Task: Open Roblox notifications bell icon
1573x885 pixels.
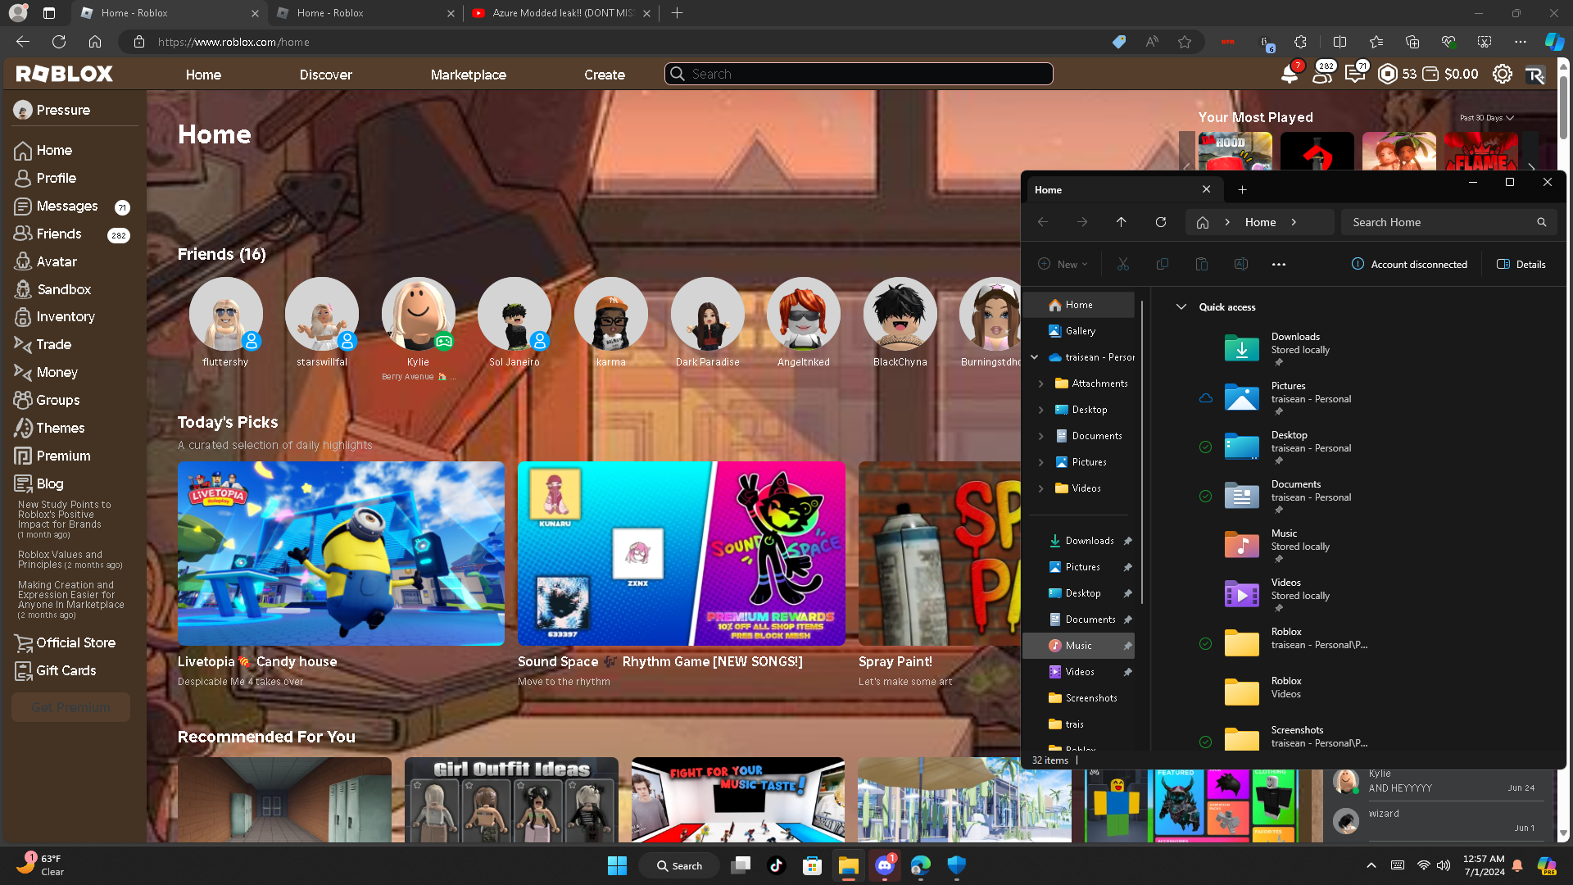Action: [1290, 74]
